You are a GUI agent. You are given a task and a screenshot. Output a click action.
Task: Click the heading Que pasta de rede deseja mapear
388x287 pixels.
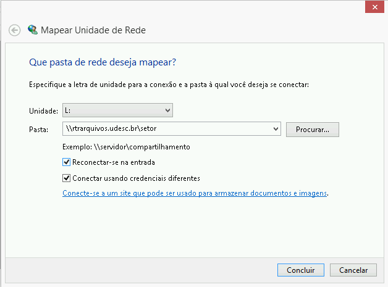(103, 62)
